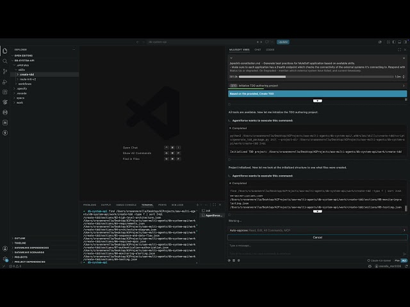Toggle the secondary sidebar layout icon
The height and width of the screenshot is (307, 410).
[x=405, y=42]
